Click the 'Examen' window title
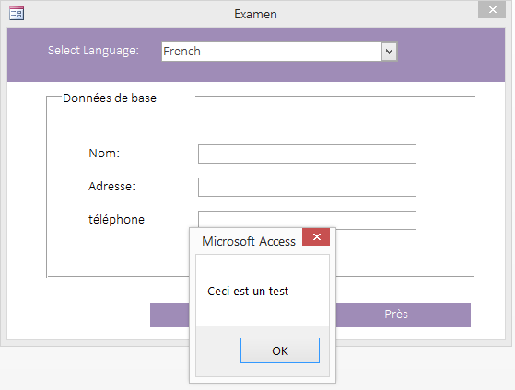 coord(255,14)
